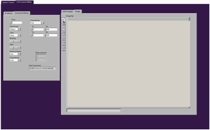The width and height of the screenshot is (210, 130).
Task: Choose the oval ROI tool
Action: point(64,48)
